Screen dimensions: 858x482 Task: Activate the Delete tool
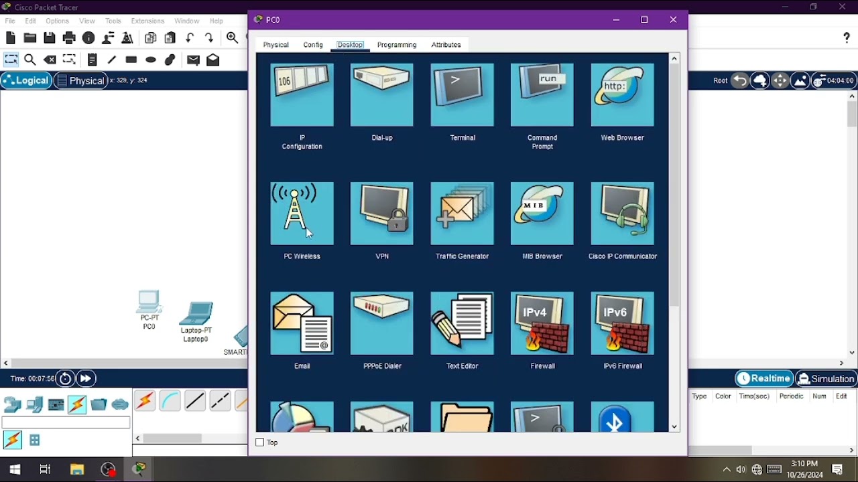tap(50, 60)
